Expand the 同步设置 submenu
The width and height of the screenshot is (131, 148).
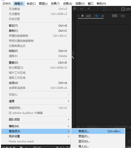coord(36,136)
